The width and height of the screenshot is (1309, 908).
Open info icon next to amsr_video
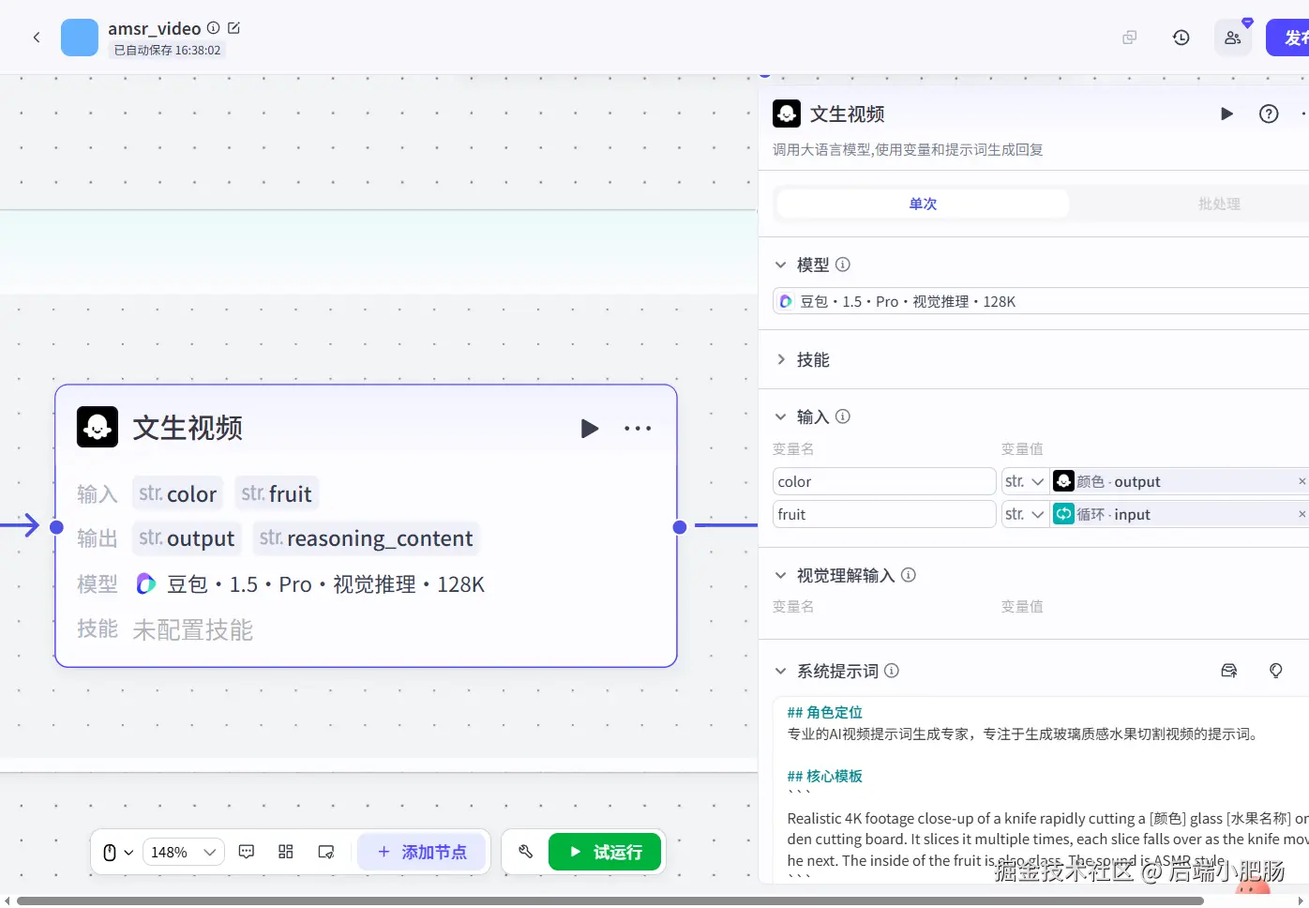point(213,28)
